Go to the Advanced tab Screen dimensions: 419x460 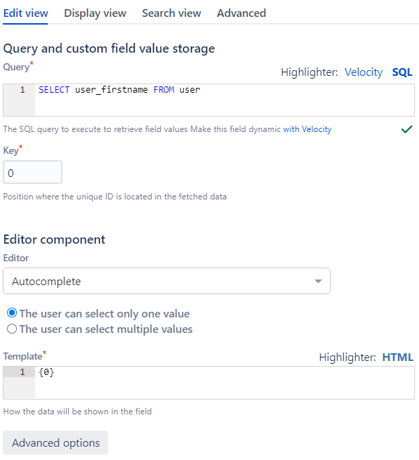[241, 13]
